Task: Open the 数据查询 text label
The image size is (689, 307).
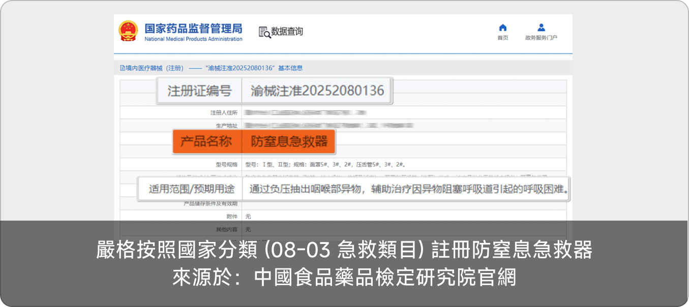Action: (287, 32)
